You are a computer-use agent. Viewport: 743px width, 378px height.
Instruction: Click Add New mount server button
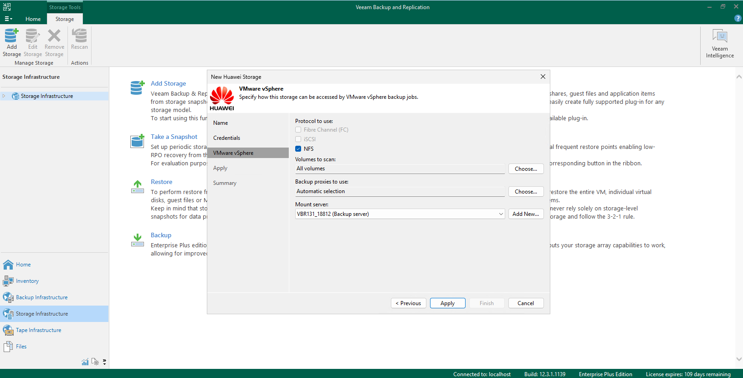[x=526, y=214]
